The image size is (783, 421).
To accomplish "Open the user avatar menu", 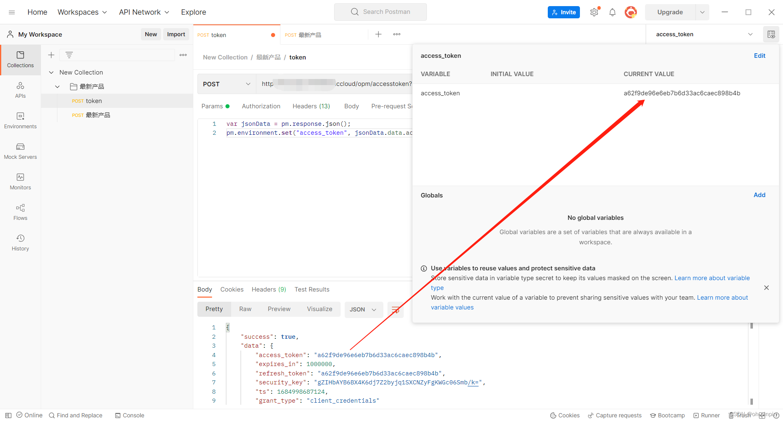I will coord(631,12).
